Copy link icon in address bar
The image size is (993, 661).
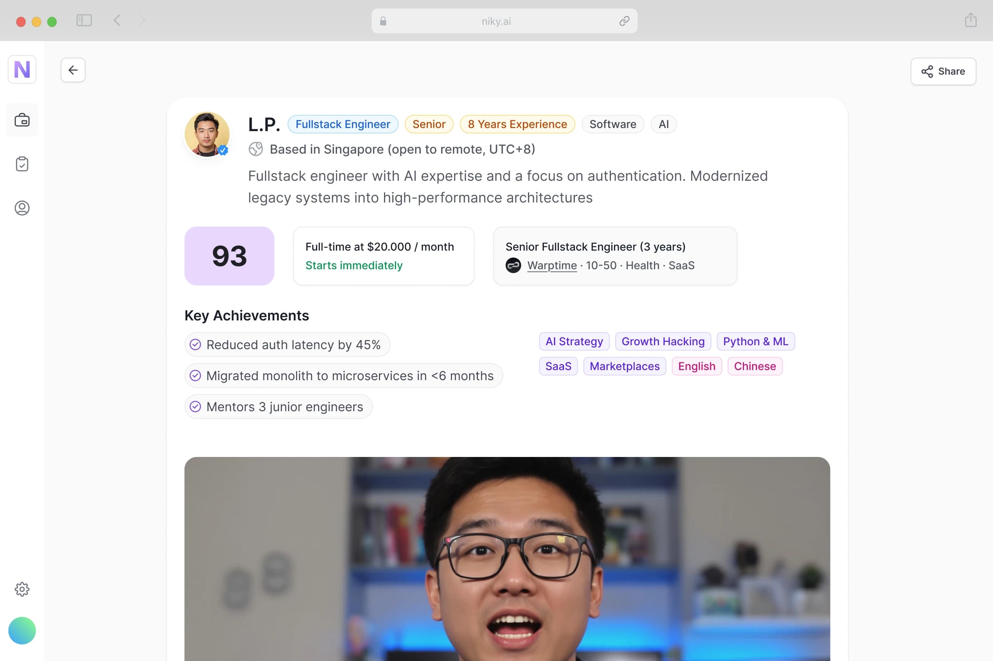tap(624, 21)
